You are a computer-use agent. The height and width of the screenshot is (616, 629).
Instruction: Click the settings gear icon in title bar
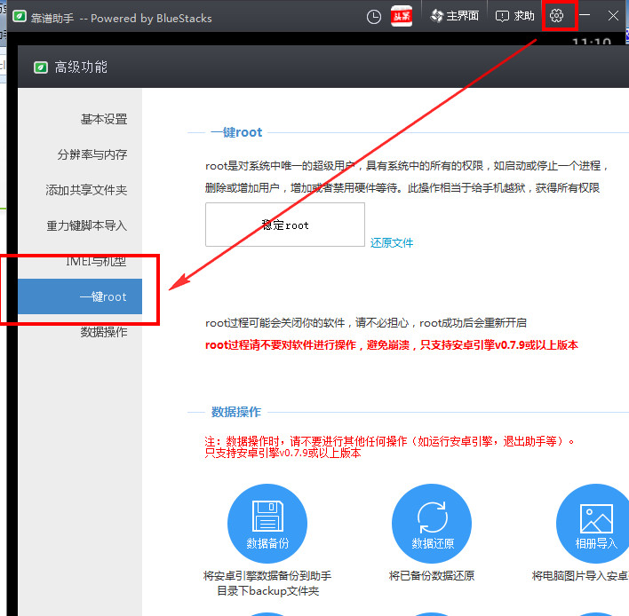tap(557, 16)
